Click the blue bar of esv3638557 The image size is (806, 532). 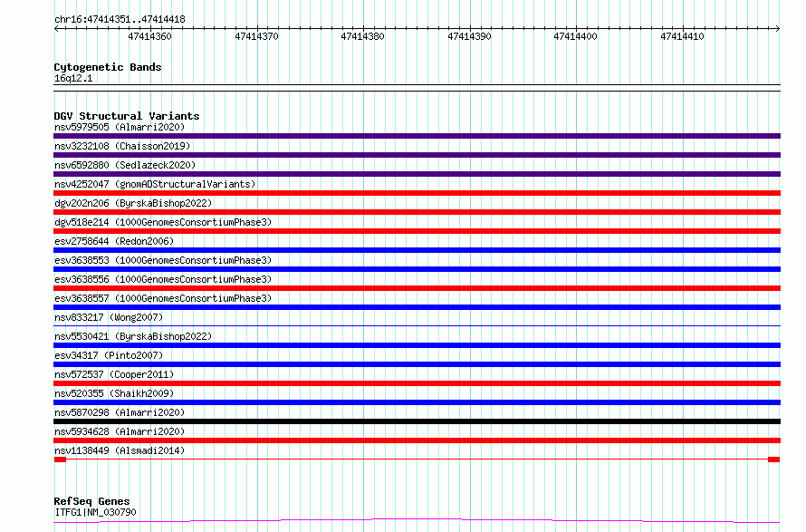pos(417,307)
